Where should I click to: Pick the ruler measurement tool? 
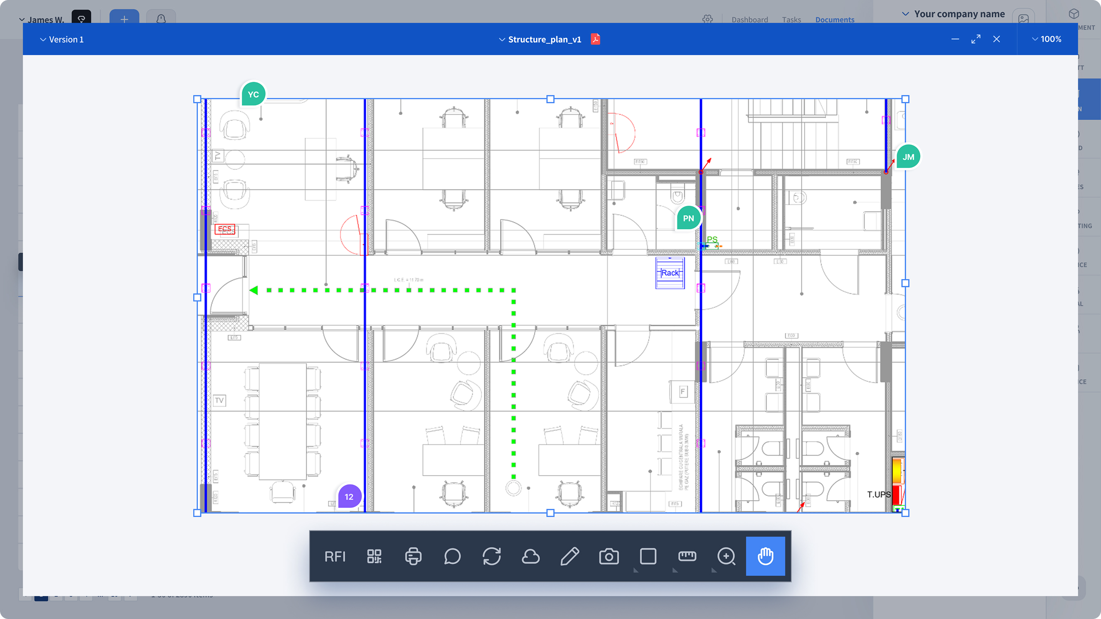tap(687, 556)
